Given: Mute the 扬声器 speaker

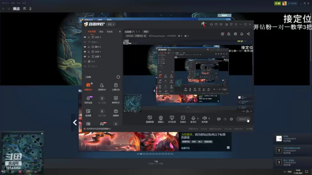Looking at the screenshot, I should (x=204, y=119).
